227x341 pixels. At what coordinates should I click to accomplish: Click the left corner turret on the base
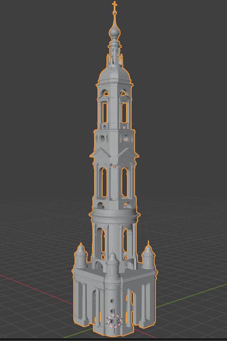point(80,256)
